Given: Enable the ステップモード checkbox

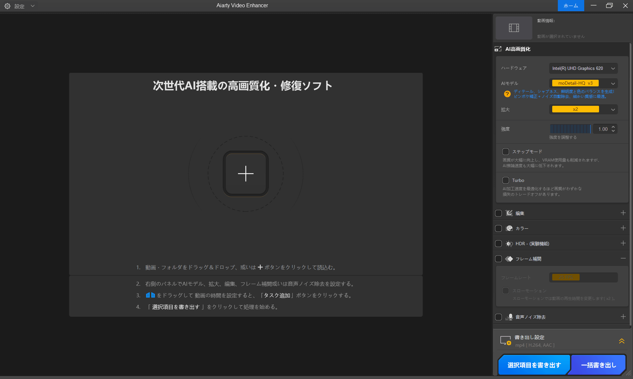Looking at the screenshot, I should point(505,152).
